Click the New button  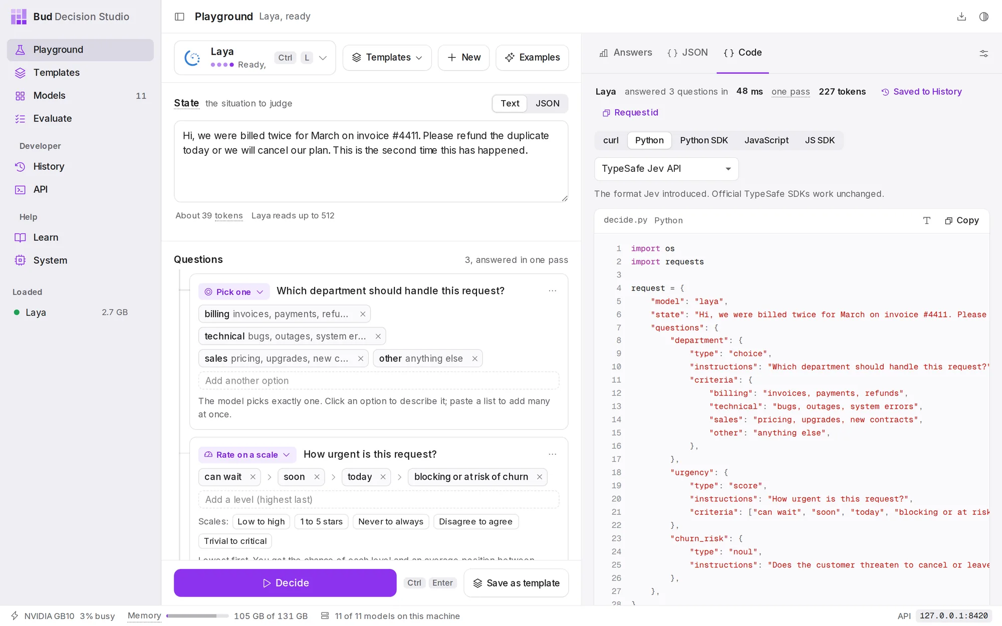click(x=464, y=58)
